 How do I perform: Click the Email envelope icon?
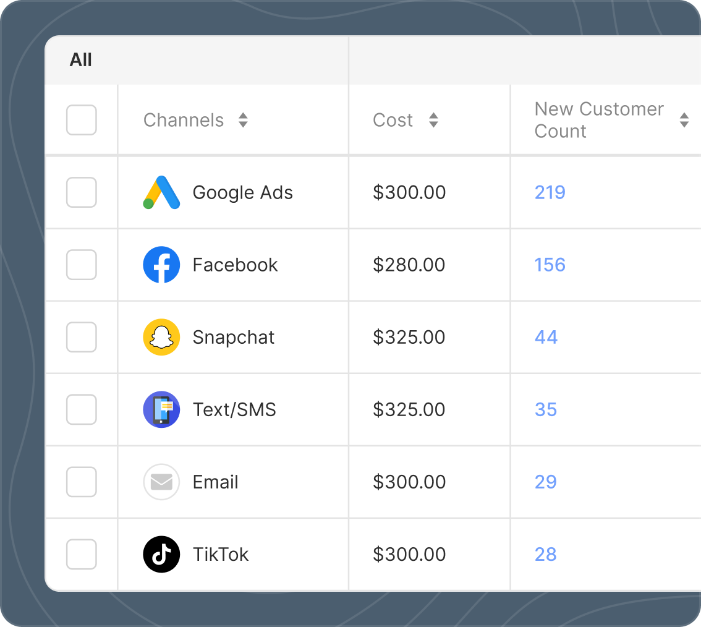[161, 482]
